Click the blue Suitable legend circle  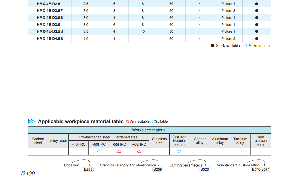pyautogui.click(x=153, y=121)
